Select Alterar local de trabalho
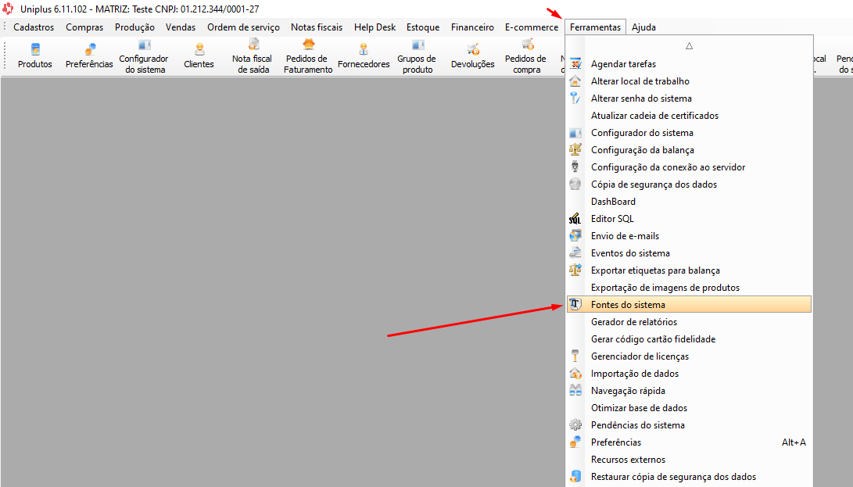 click(690, 81)
